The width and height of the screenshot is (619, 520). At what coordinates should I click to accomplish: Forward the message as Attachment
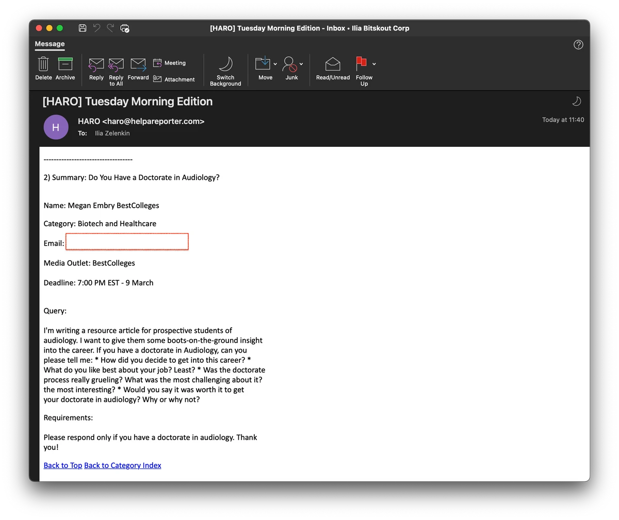click(174, 79)
